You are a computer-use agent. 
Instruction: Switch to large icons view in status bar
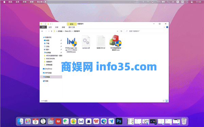pos(167,101)
